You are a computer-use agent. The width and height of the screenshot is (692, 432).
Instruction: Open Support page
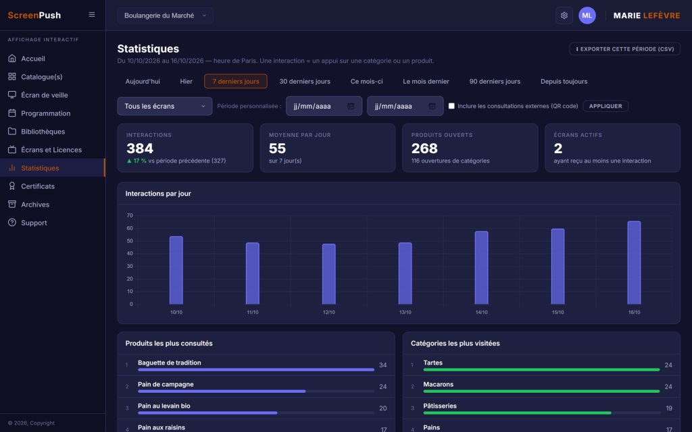tap(53, 223)
